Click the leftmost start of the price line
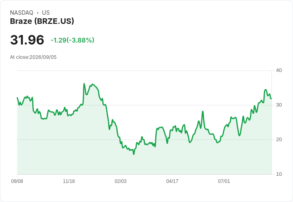Screen dimensions: 293x202 coord(18,98)
